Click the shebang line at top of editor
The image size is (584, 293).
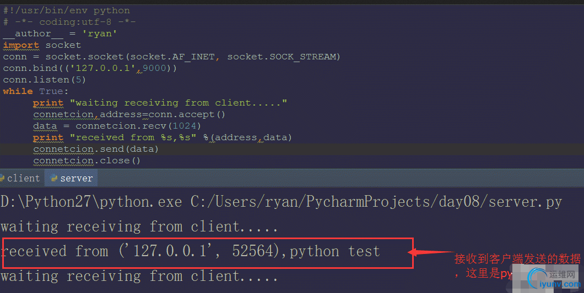pos(66,10)
